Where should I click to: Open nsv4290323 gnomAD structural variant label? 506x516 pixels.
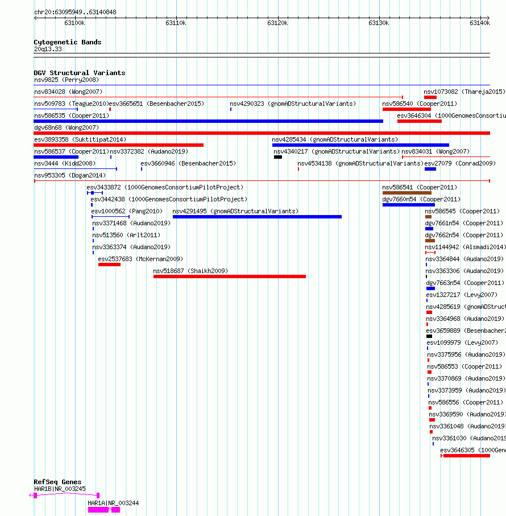293,104
